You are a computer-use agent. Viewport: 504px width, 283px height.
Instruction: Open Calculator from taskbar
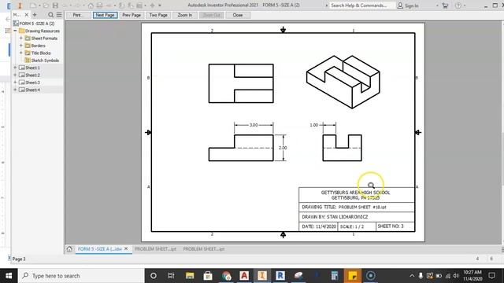[334, 276]
